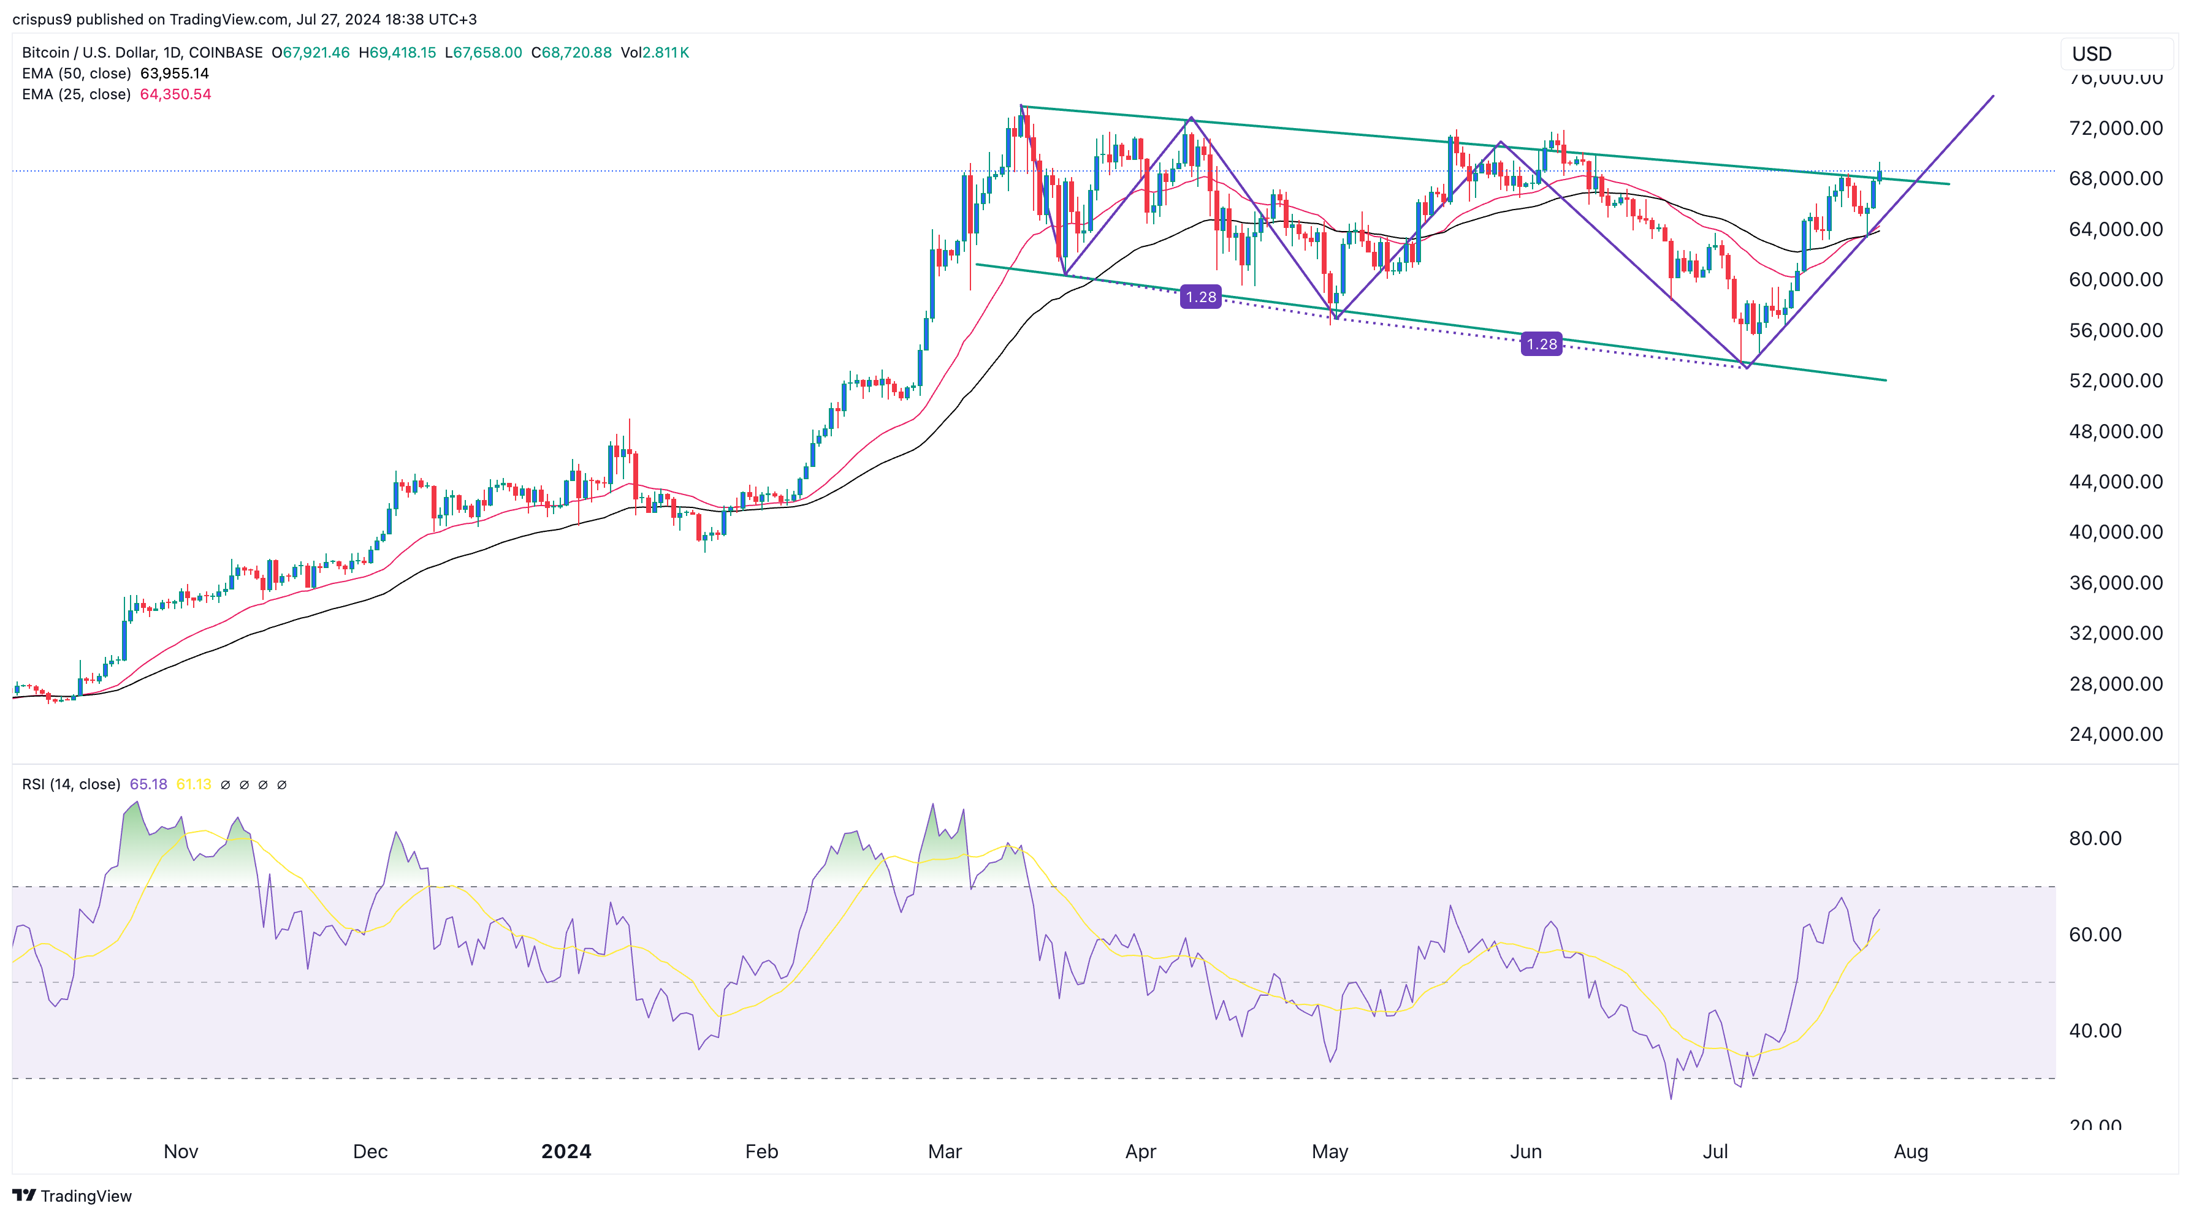Click the RSI moving average value 61.13
This screenshot has width=2191, height=1217.
point(193,784)
